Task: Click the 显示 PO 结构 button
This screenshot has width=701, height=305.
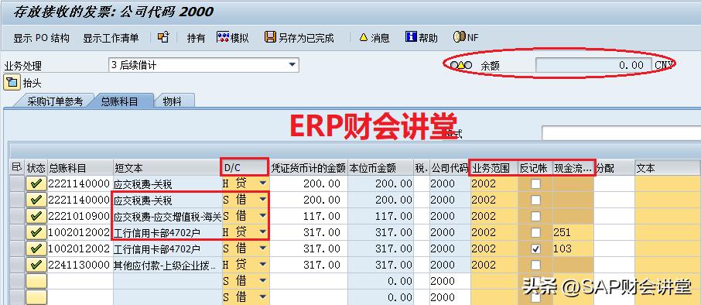Action: [41, 38]
